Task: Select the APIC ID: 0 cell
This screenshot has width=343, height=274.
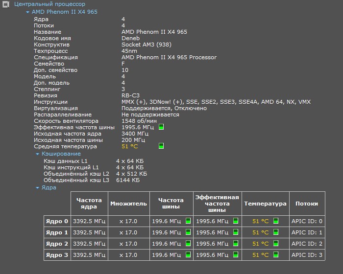Action: click(307, 221)
